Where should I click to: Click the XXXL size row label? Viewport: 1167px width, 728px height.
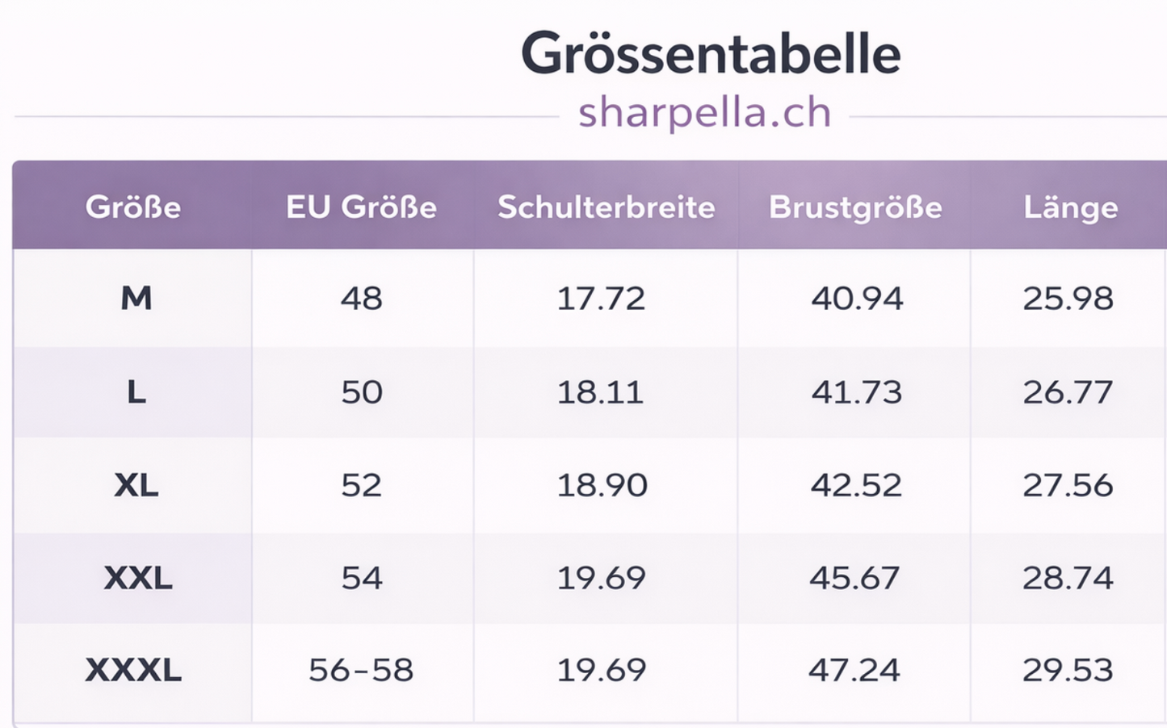(133, 670)
